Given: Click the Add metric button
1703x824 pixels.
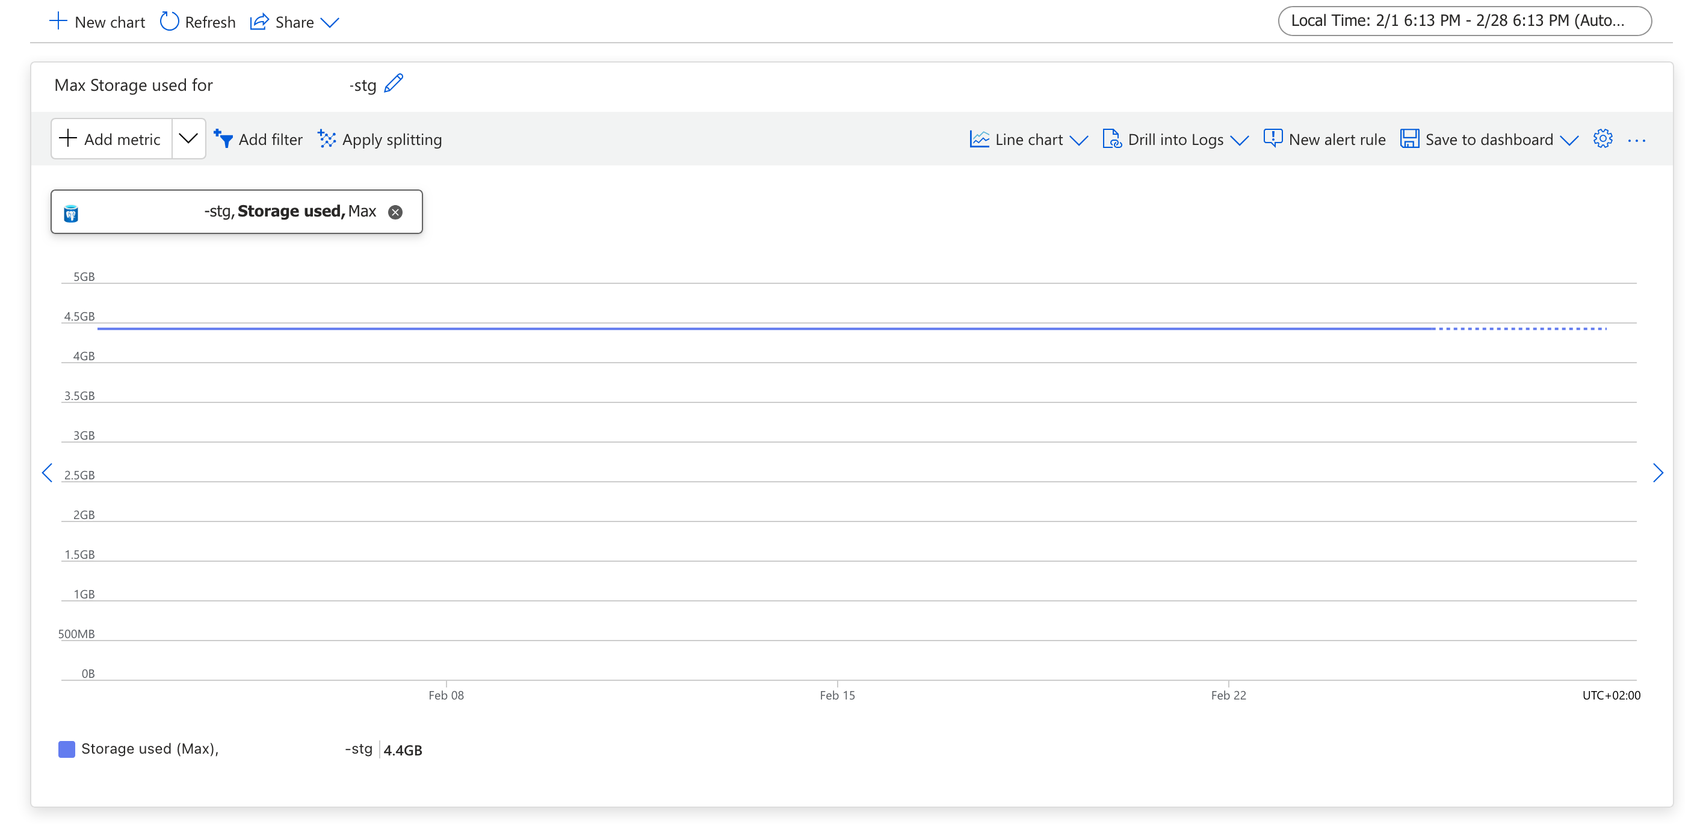Looking at the screenshot, I should coord(111,139).
